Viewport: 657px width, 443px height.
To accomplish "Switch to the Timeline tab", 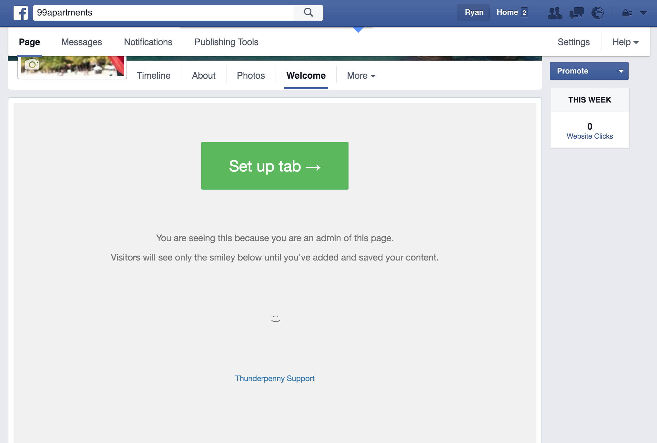I will (154, 76).
